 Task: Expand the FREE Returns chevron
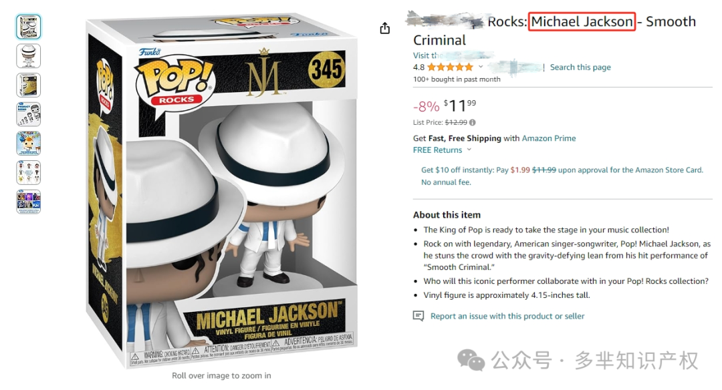click(x=469, y=150)
